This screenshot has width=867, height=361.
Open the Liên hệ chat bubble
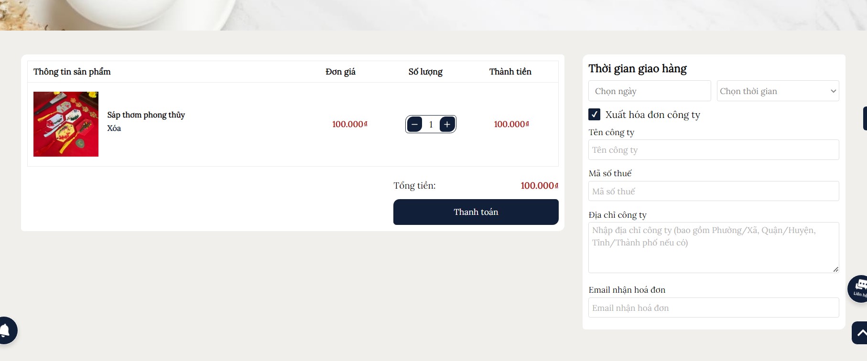click(858, 288)
